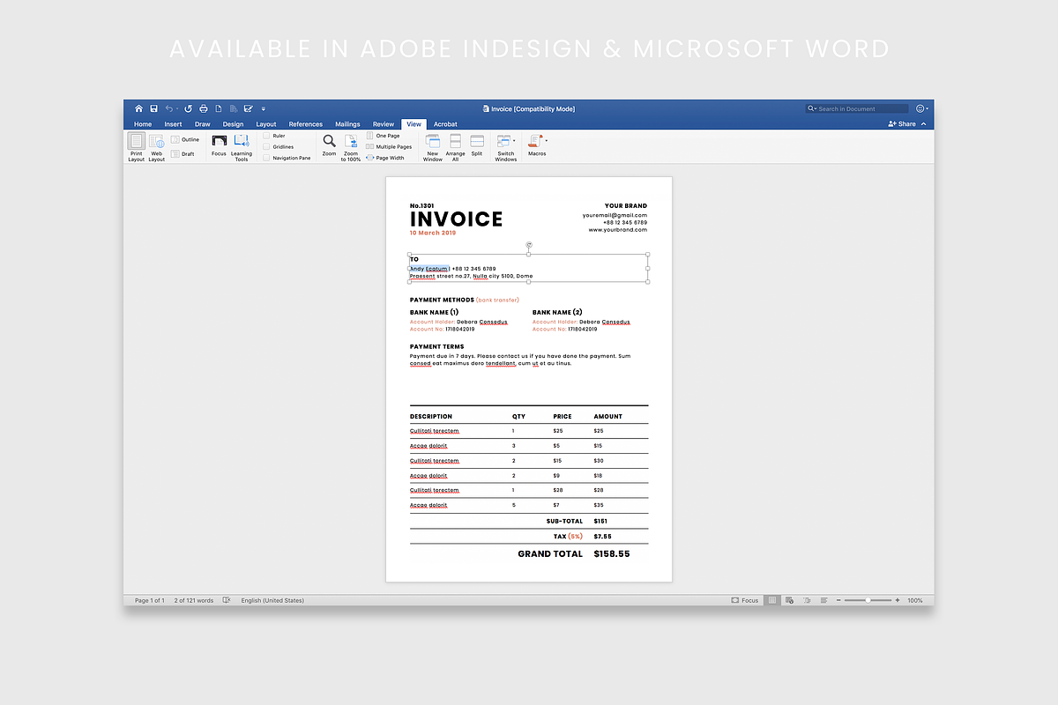The width and height of the screenshot is (1058, 705).
Task: Click English (United States) language indicator
Action: [272, 600]
